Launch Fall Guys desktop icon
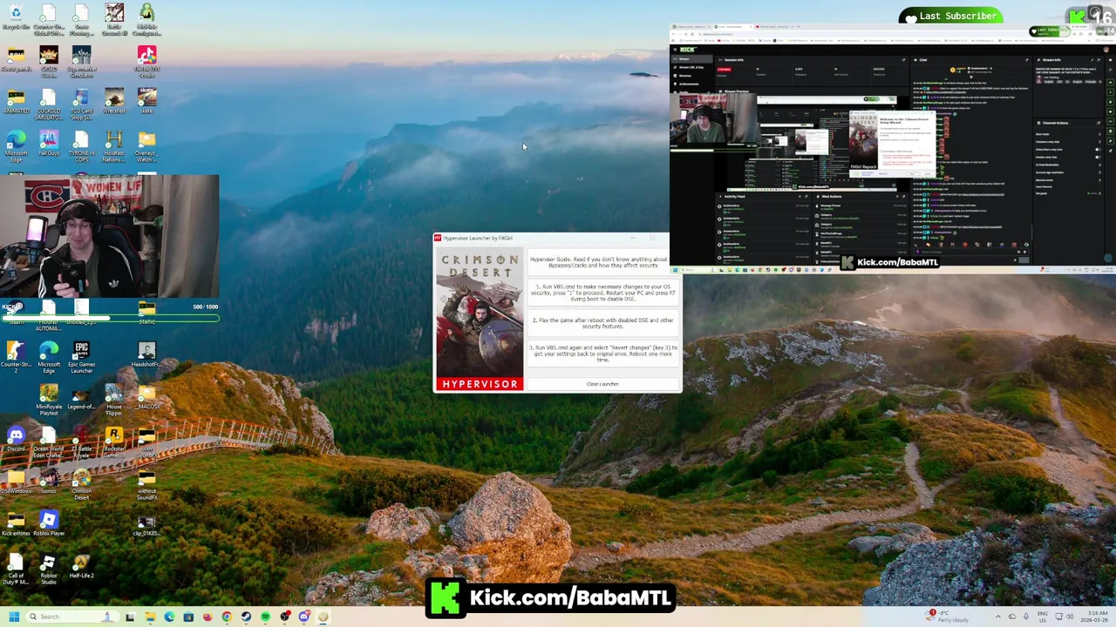 (x=49, y=144)
